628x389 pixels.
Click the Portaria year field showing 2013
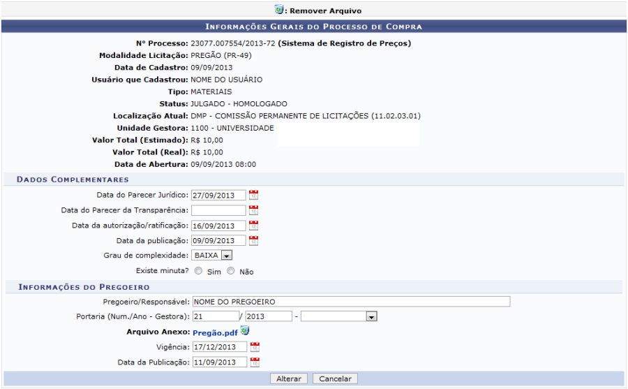coord(268,316)
